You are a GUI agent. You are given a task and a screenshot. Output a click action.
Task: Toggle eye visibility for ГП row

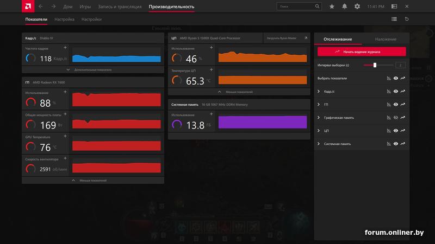click(396, 104)
